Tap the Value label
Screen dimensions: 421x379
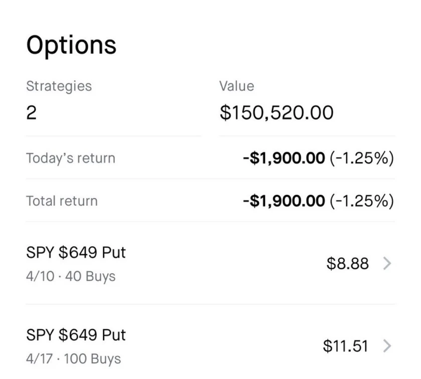tap(237, 86)
